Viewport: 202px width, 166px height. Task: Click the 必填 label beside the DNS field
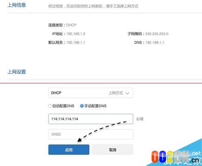(140, 119)
